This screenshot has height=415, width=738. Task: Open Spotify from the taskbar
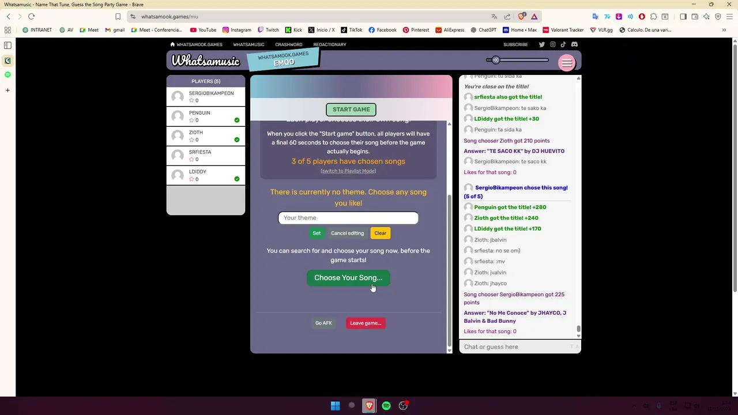coord(386,406)
